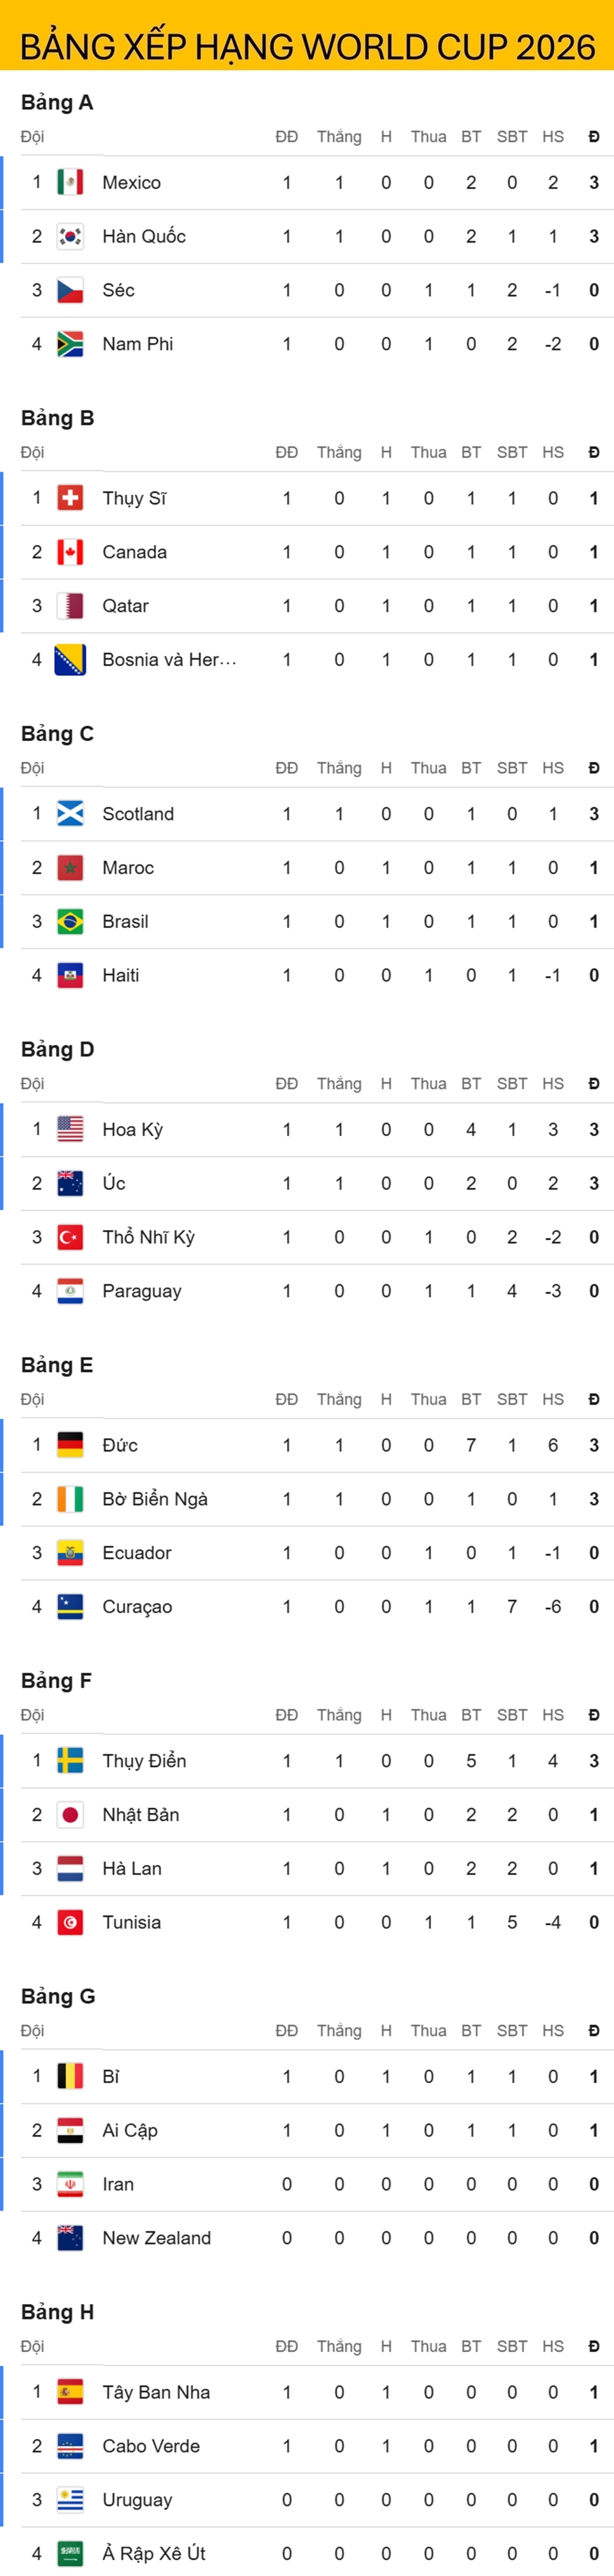
Task: Click Thắng column header in Bảng D
Action: click(x=339, y=1084)
